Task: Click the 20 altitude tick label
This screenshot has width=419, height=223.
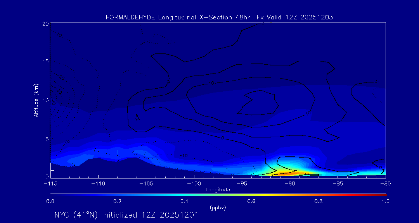Action: click(46, 24)
